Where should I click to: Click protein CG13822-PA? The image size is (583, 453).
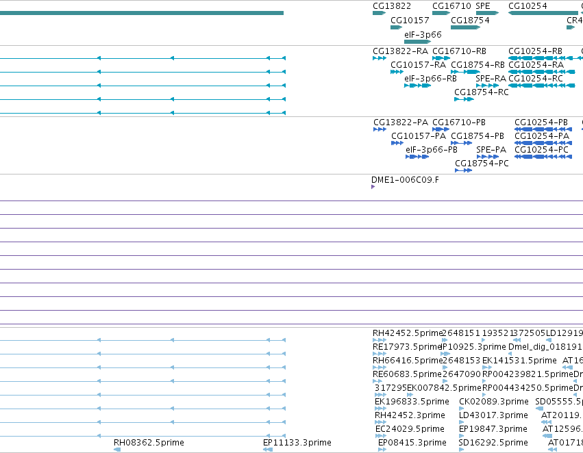point(401,122)
